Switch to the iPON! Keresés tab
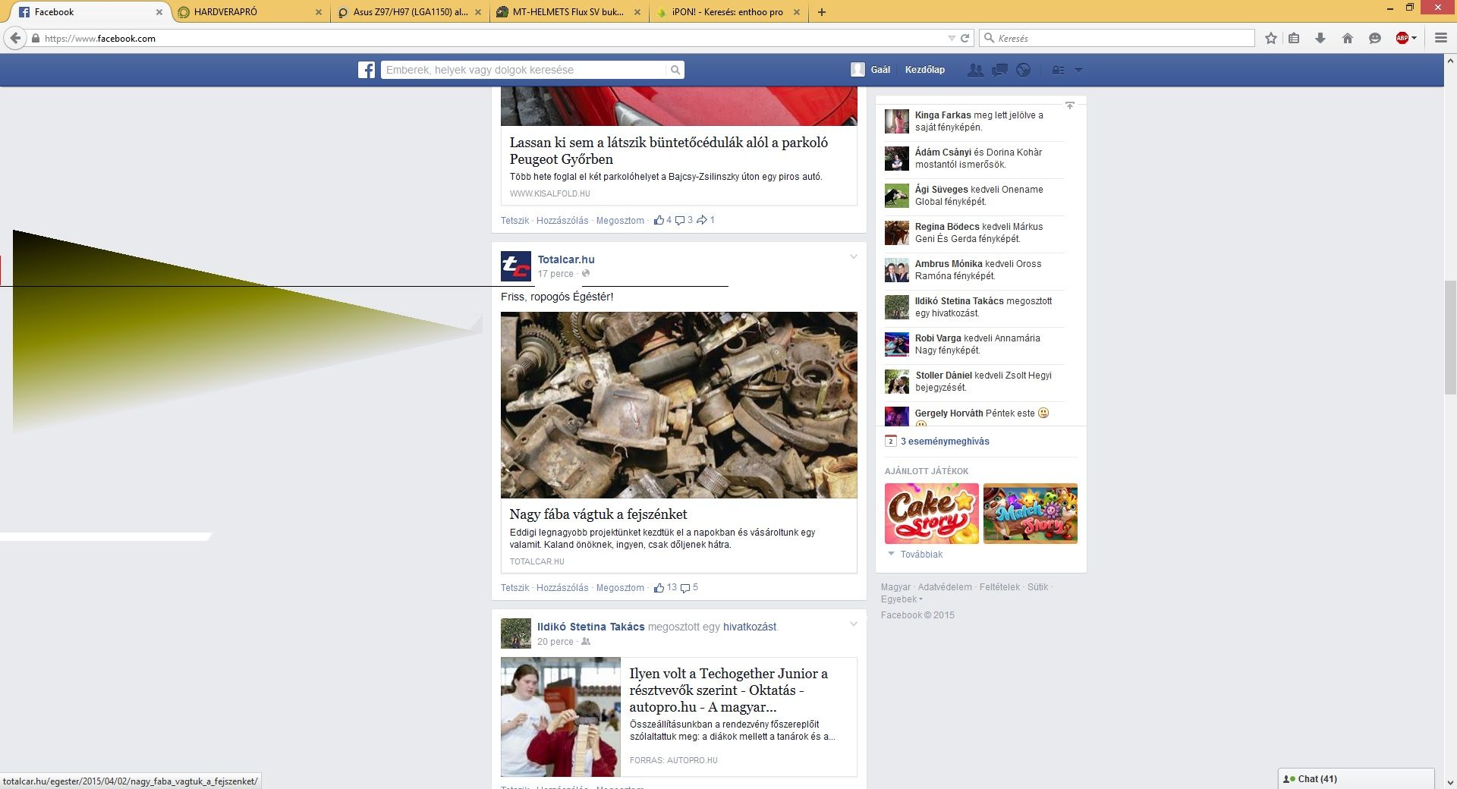The image size is (1457, 789). click(728, 12)
